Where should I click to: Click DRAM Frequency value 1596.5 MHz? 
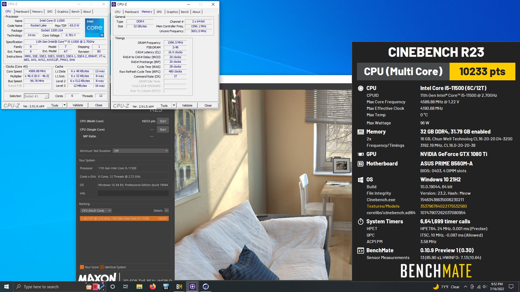click(175, 43)
